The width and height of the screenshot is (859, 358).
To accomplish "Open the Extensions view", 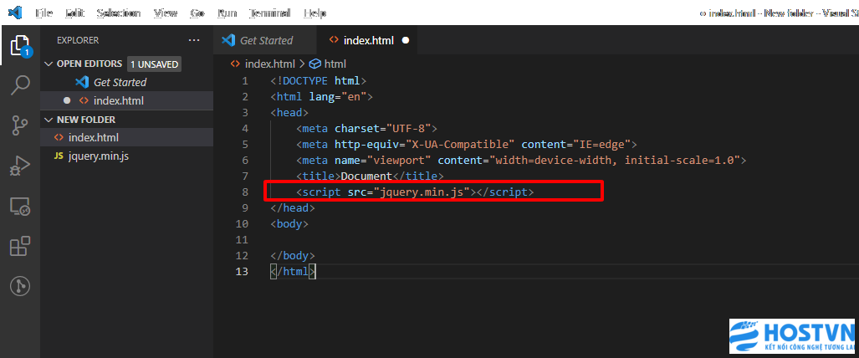I will pos(20,246).
